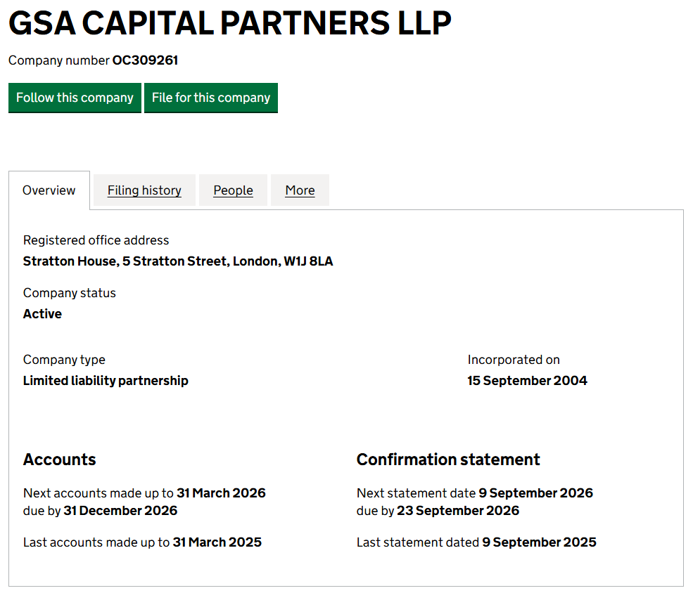Click the Confirmation statement heading
The image size is (693, 593).
[x=448, y=459]
